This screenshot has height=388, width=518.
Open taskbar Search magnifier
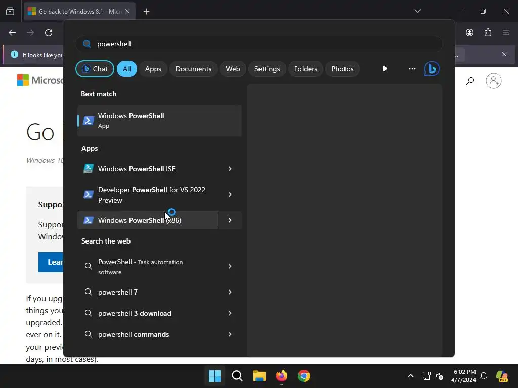point(237,376)
